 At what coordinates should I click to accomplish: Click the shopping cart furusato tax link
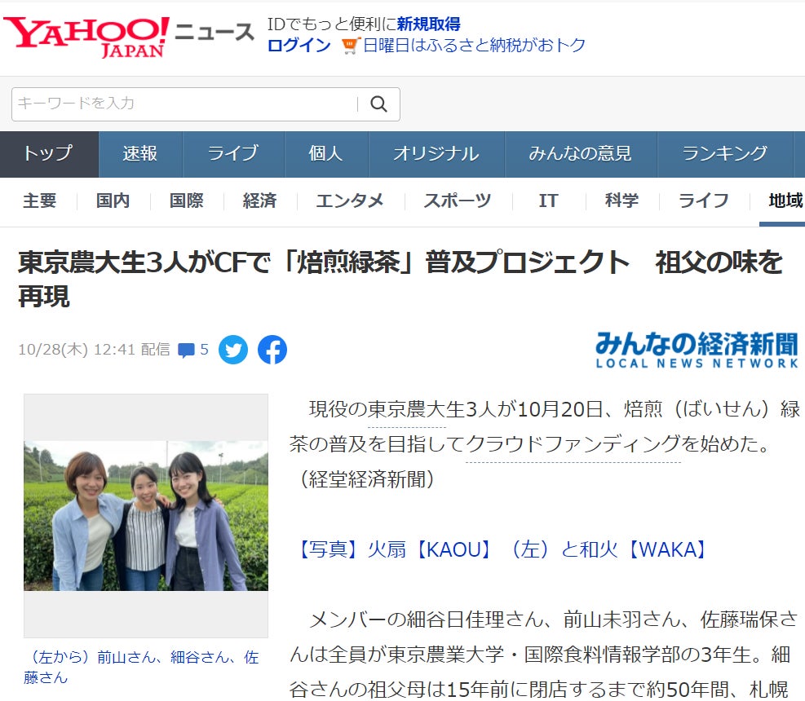pyautogui.click(x=463, y=46)
